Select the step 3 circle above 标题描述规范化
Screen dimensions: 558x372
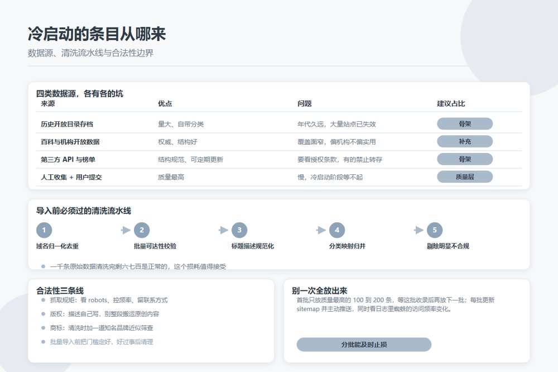point(239,230)
